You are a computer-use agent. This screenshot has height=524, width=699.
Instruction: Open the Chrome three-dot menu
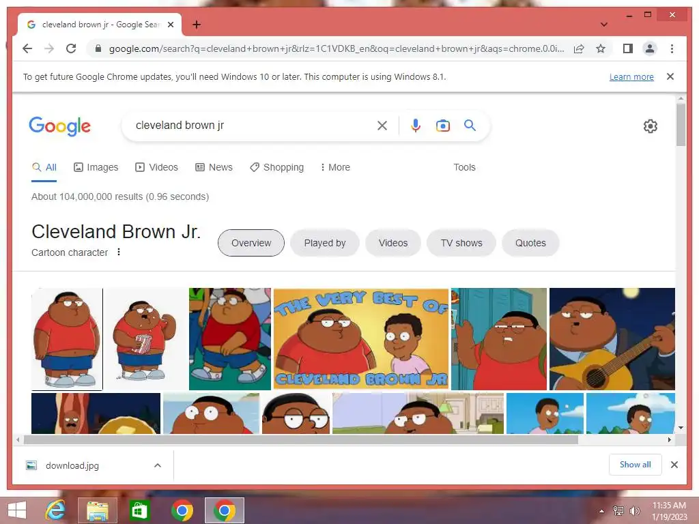point(672,48)
